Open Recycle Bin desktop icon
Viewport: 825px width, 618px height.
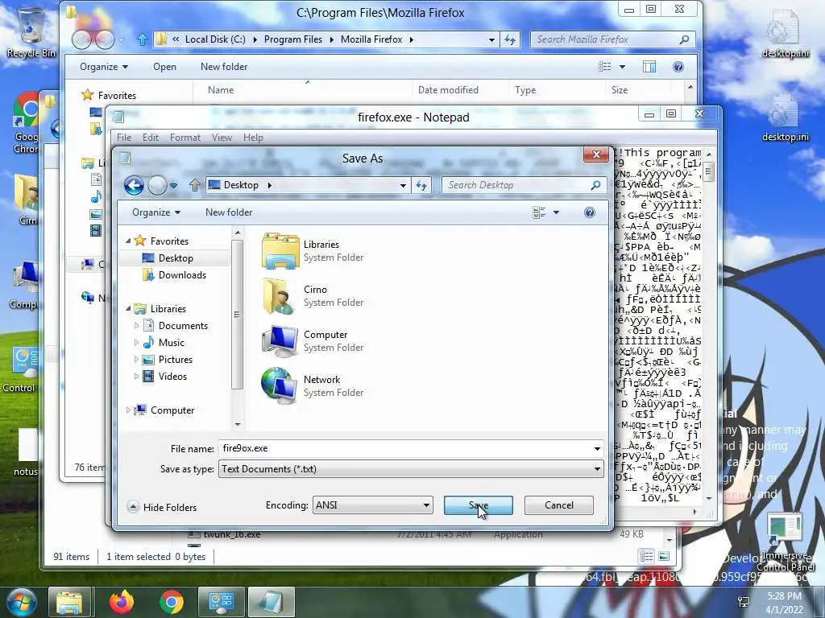pos(31,32)
